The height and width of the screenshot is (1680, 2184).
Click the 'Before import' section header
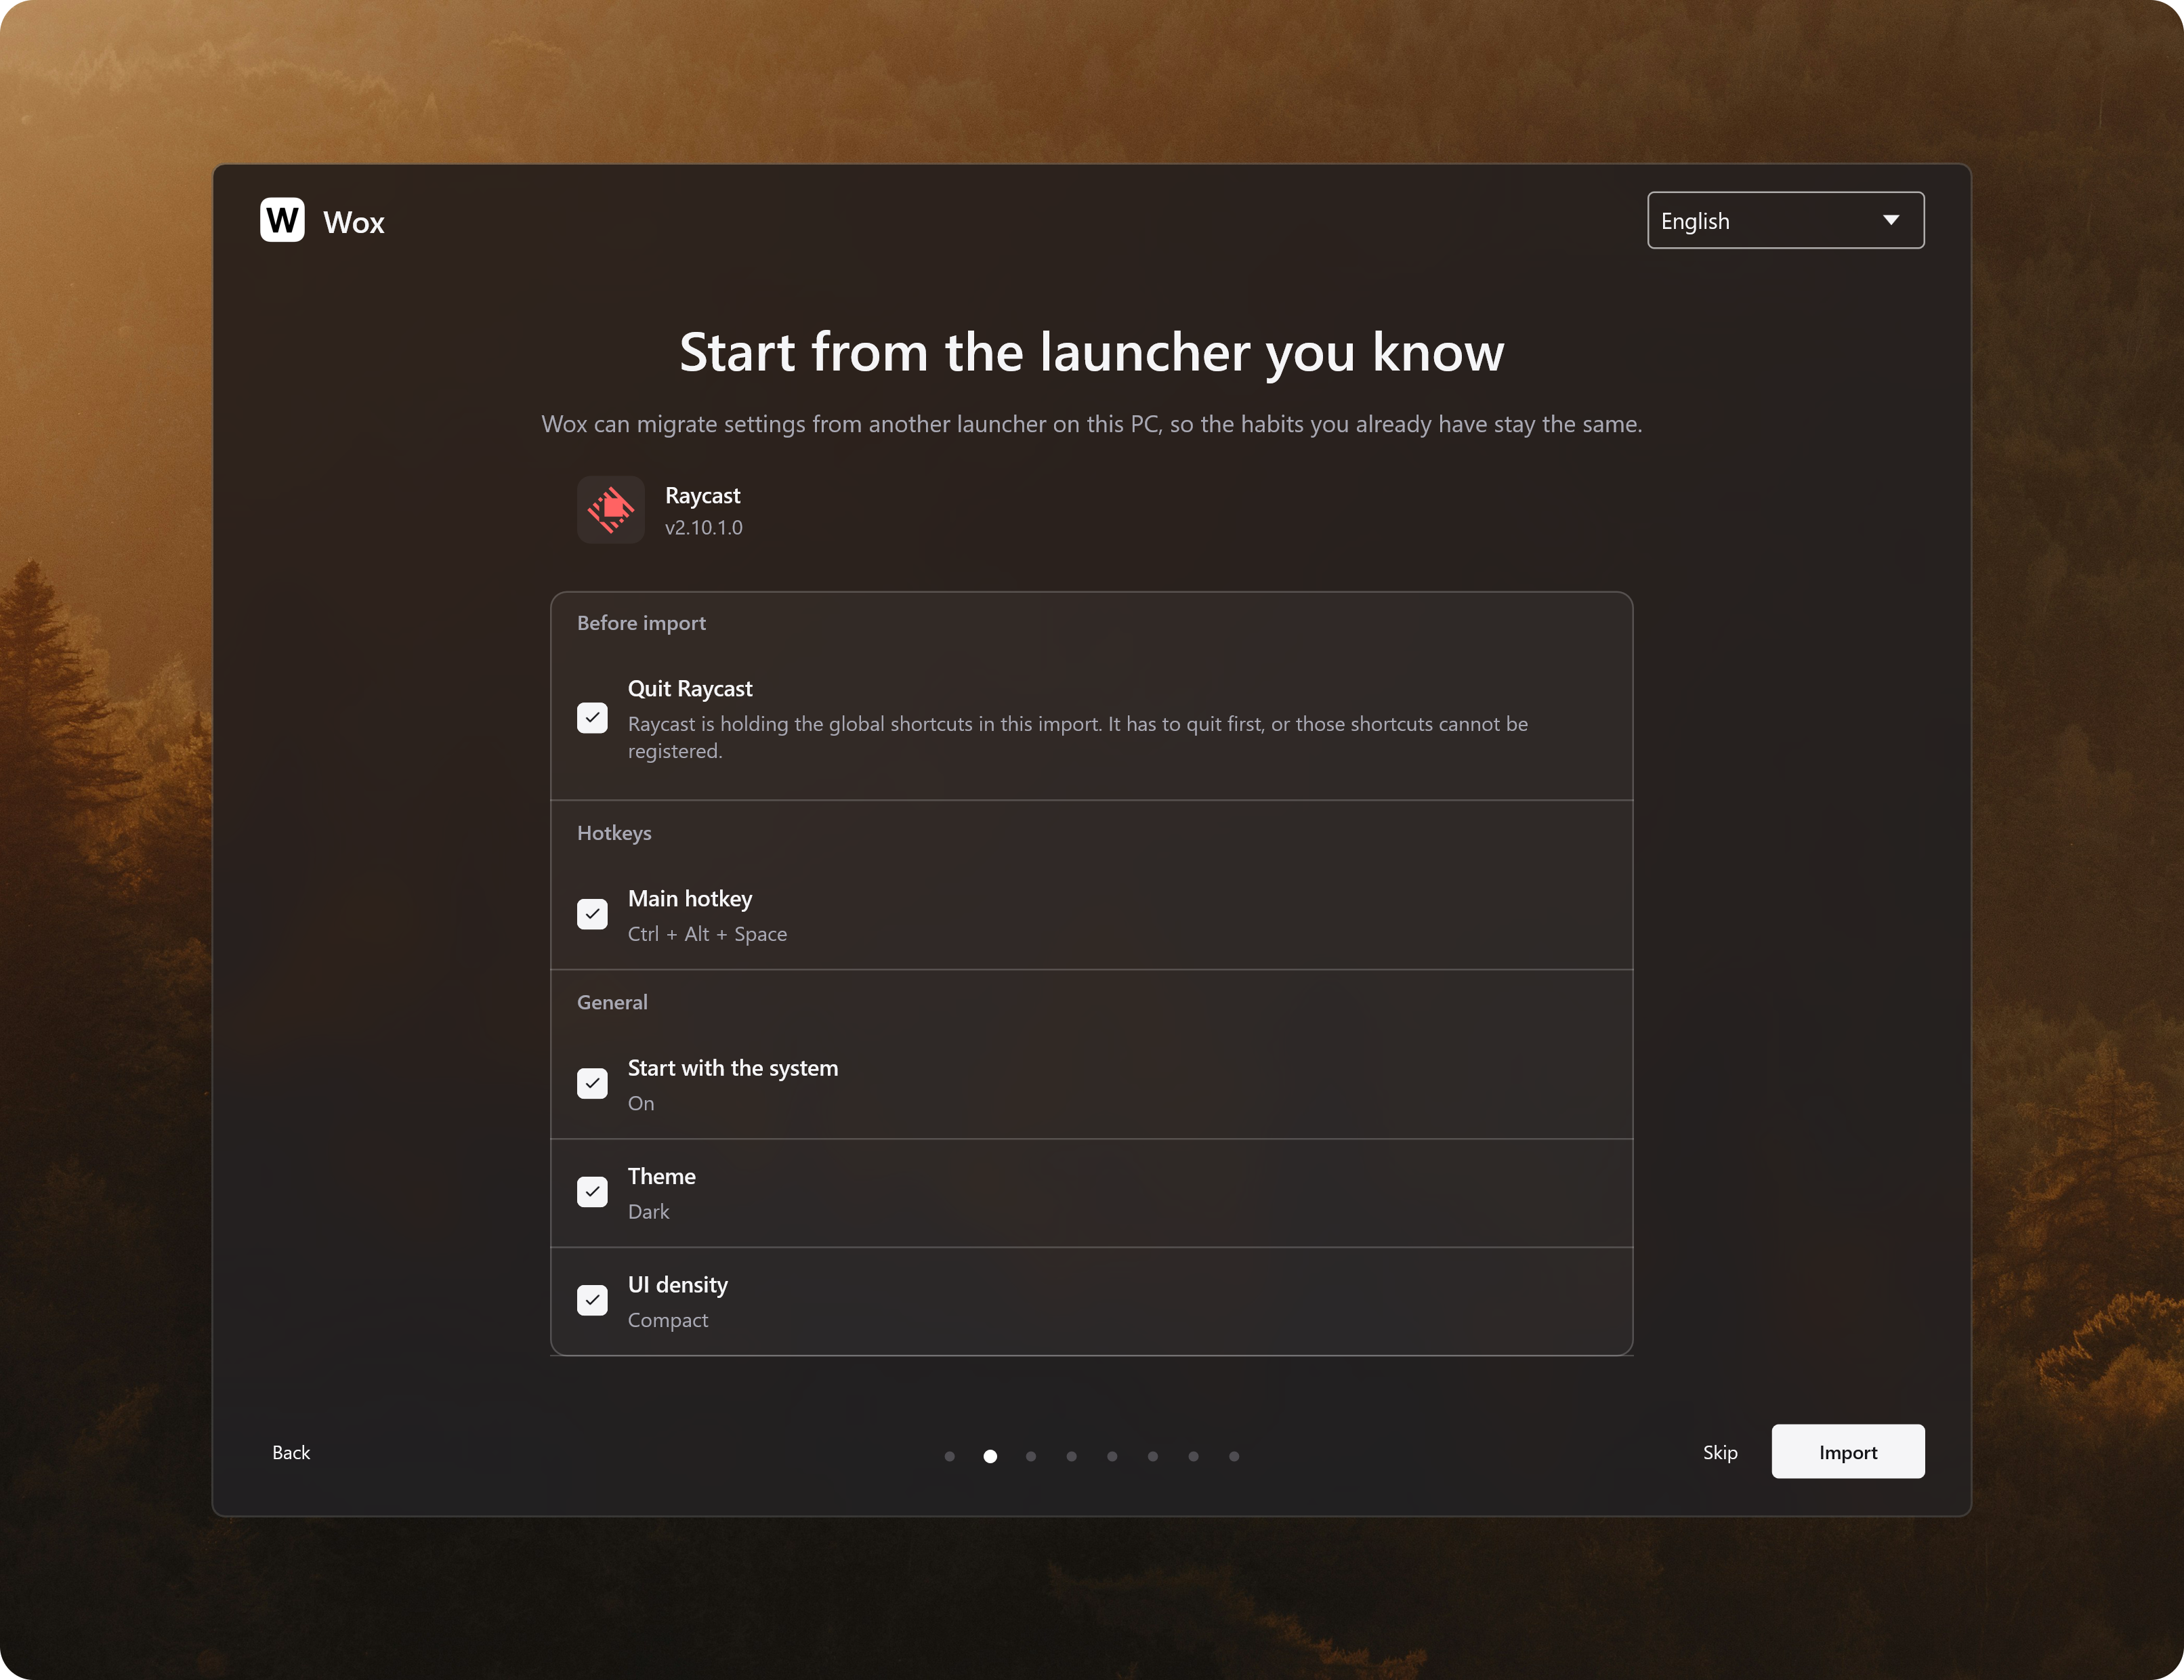(x=641, y=623)
